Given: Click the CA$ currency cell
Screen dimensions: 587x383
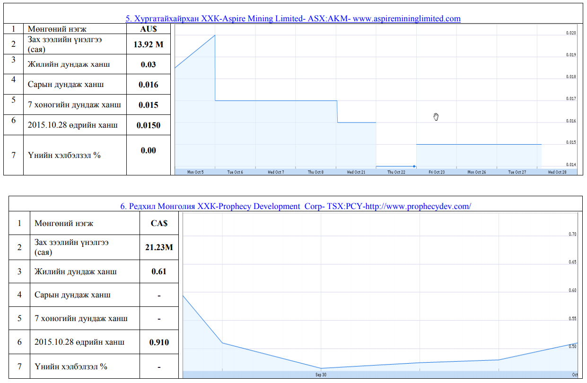Looking at the screenshot, I should point(159,223).
